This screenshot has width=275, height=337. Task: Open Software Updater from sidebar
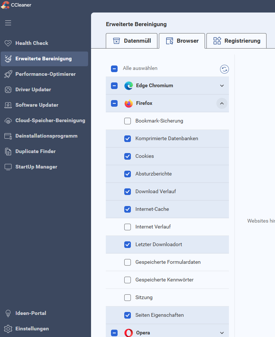(x=36, y=105)
